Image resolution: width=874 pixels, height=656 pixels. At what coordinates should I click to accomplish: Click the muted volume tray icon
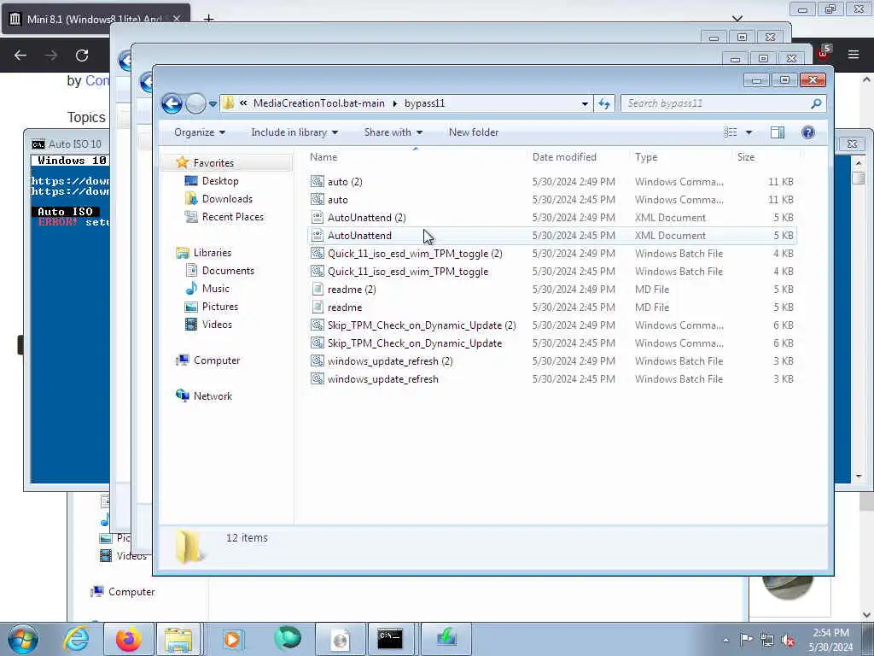pyautogui.click(x=788, y=641)
